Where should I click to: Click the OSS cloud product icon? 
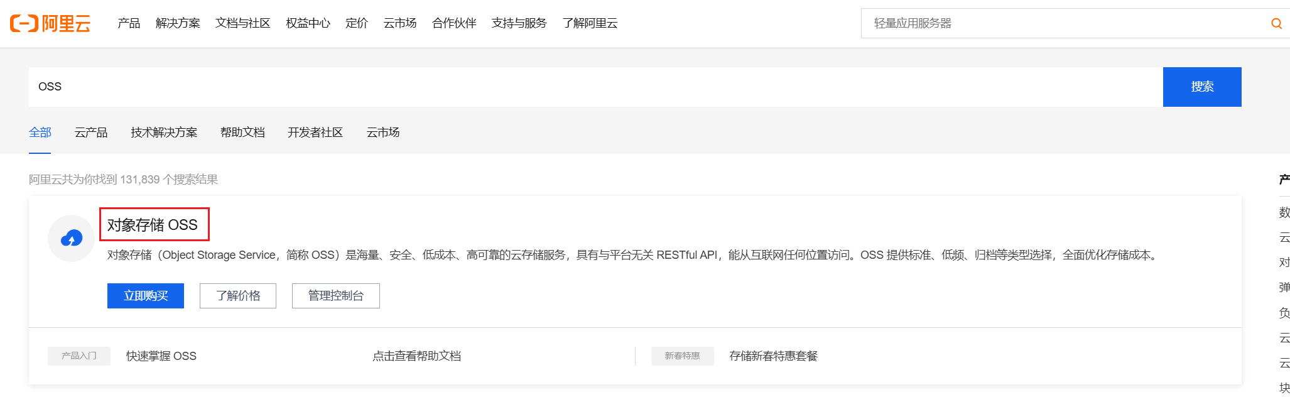pyautogui.click(x=71, y=238)
